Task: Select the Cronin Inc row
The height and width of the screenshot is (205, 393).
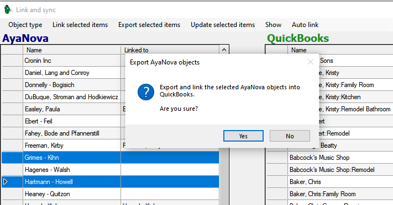Action: point(72,61)
